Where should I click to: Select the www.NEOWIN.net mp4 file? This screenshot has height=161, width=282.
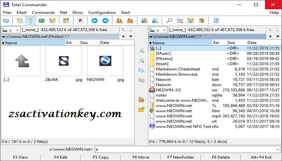(215, 116)
